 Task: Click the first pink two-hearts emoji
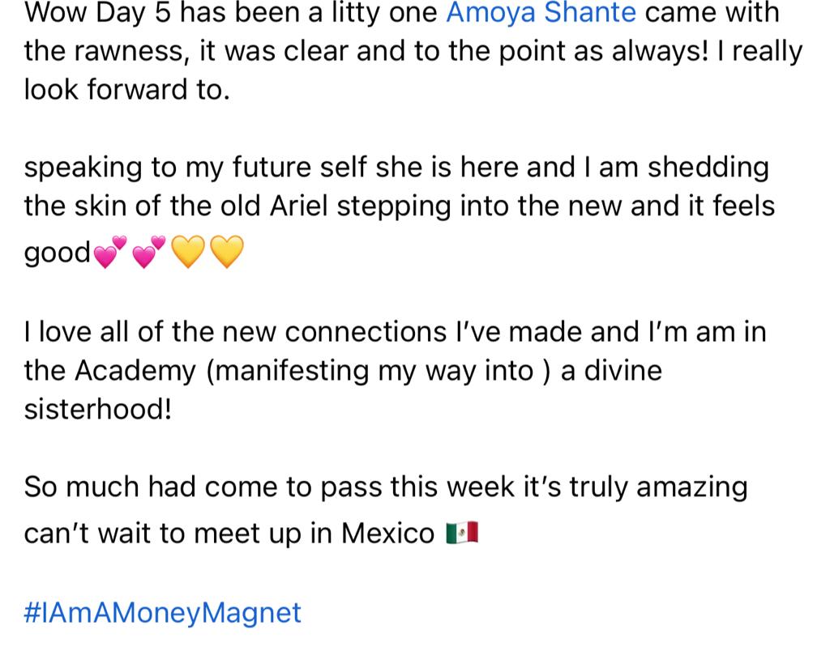pos(110,252)
